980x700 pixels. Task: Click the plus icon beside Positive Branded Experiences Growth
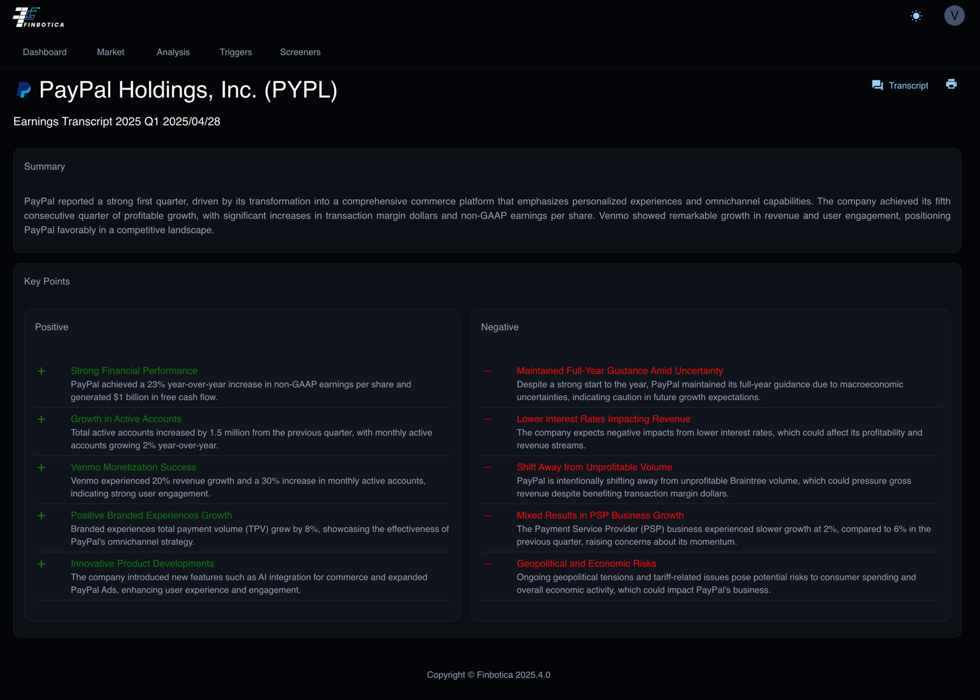point(42,515)
